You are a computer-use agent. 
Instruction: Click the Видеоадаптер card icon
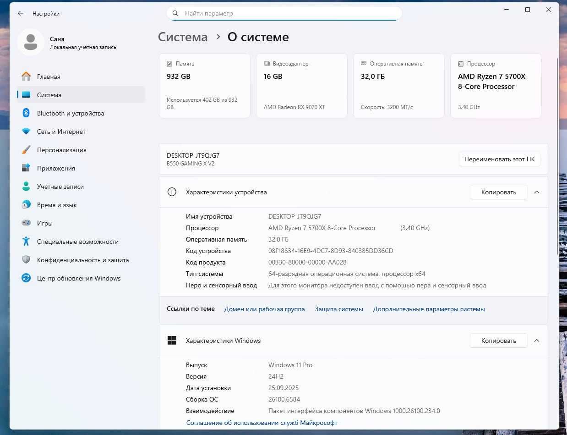click(267, 64)
